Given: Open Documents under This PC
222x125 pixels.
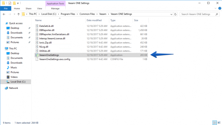Looking at the screenshot, I should point(17,58).
